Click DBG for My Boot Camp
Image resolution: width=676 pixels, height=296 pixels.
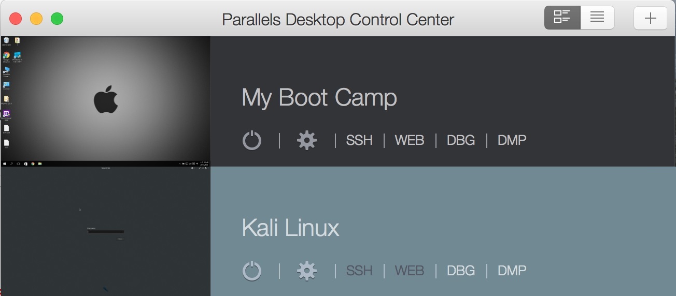[x=461, y=140]
